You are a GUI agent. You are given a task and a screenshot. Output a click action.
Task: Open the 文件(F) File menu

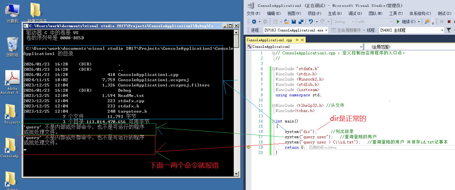pyautogui.click(x=253, y=13)
